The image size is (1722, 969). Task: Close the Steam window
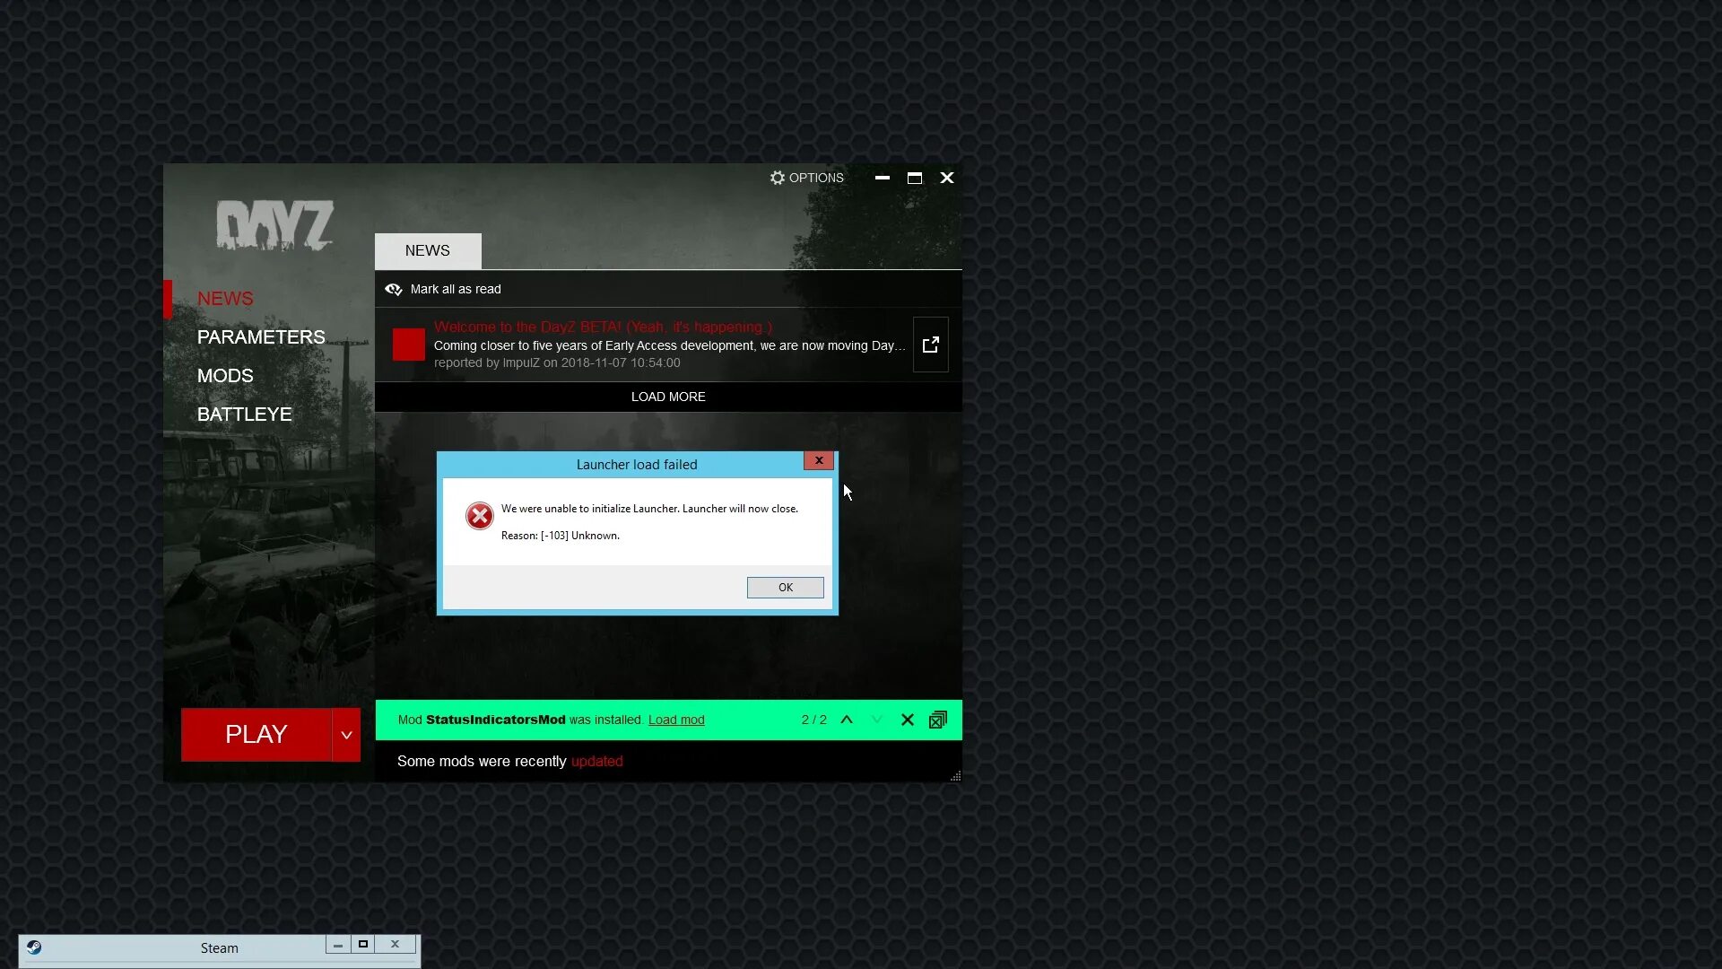396,945
